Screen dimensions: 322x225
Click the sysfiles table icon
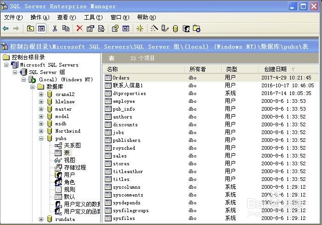pyautogui.click(x=108, y=218)
